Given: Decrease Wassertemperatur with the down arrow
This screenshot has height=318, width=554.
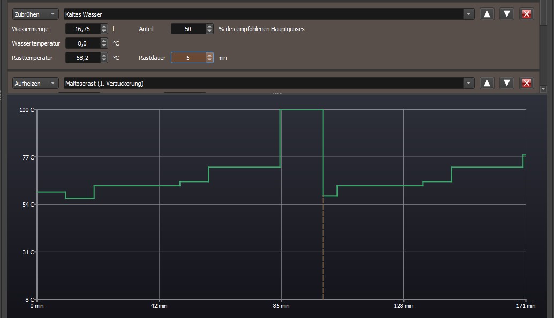Looking at the screenshot, I should pos(104,46).
